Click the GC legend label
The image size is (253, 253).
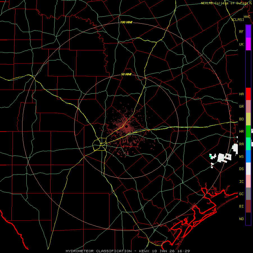pyautogui.click(x=241, y=194)
